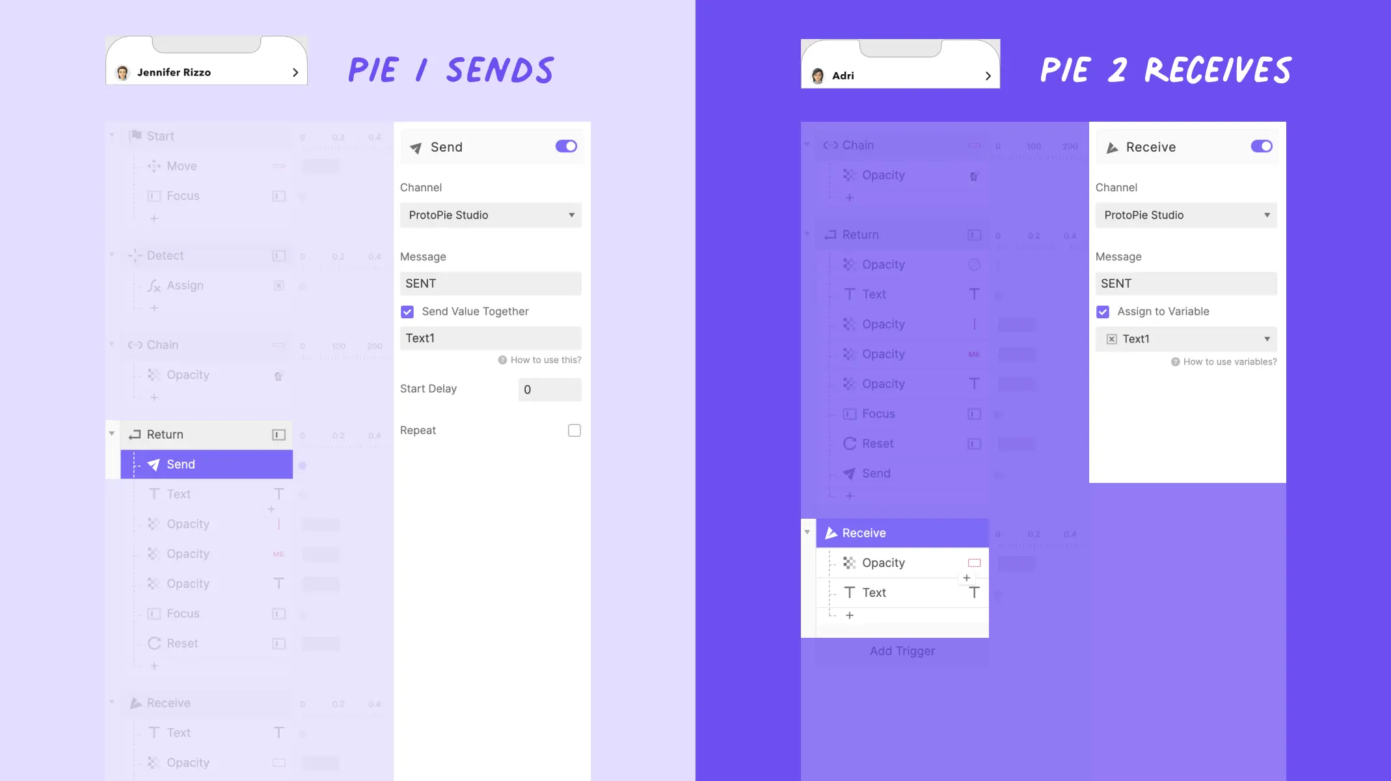Image resolution: width=1391 pixels, height=781 pixels.
Task: Click the Return trigger icon on Pie 1
Action: [x=133, y=434]
